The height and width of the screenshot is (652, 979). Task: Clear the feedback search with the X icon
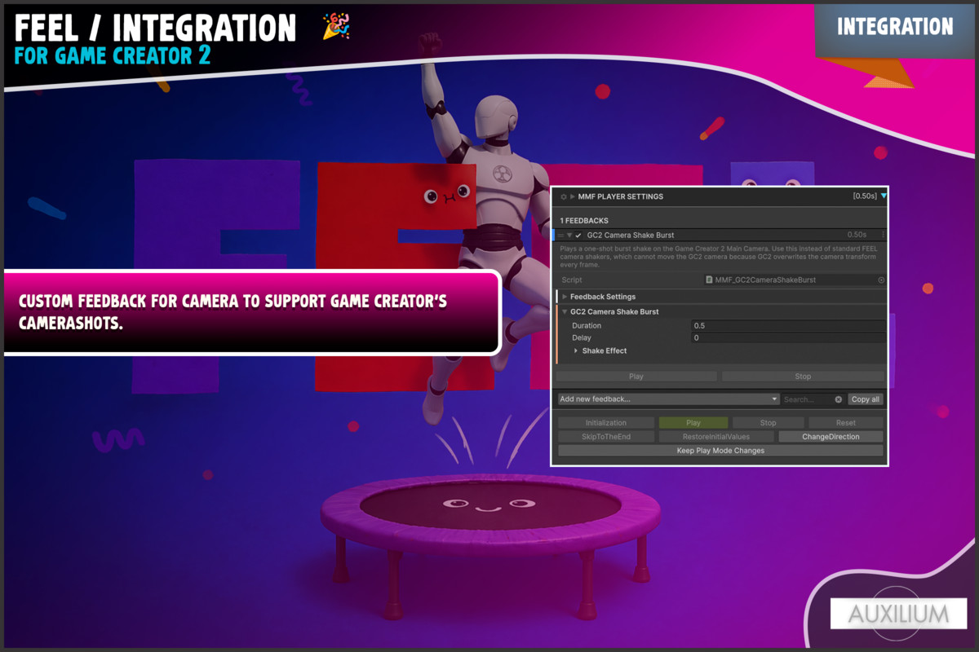click(x=839, y=399)
